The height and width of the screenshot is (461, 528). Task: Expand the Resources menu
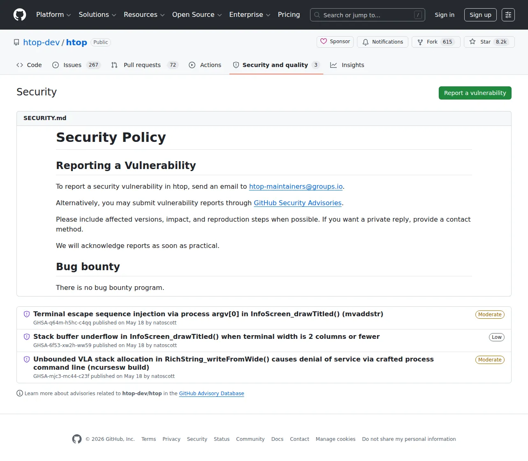coord(144,15)
